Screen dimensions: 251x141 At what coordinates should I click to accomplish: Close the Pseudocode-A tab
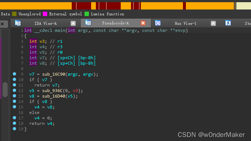click(x=143, y=23)
